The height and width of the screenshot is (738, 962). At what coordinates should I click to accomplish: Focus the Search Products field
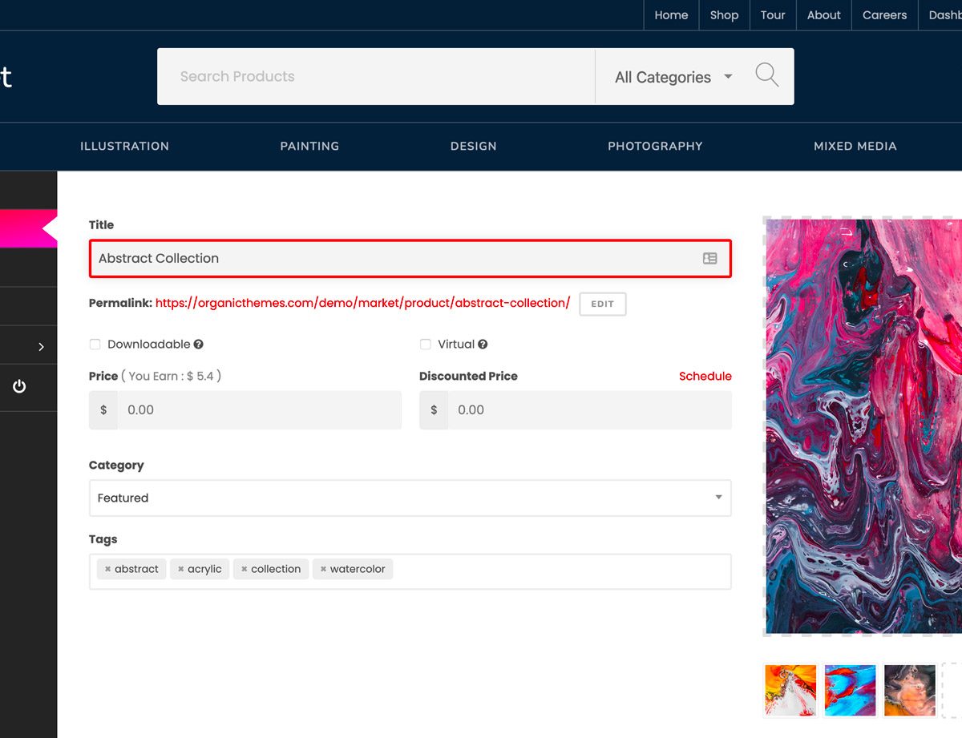376,76
